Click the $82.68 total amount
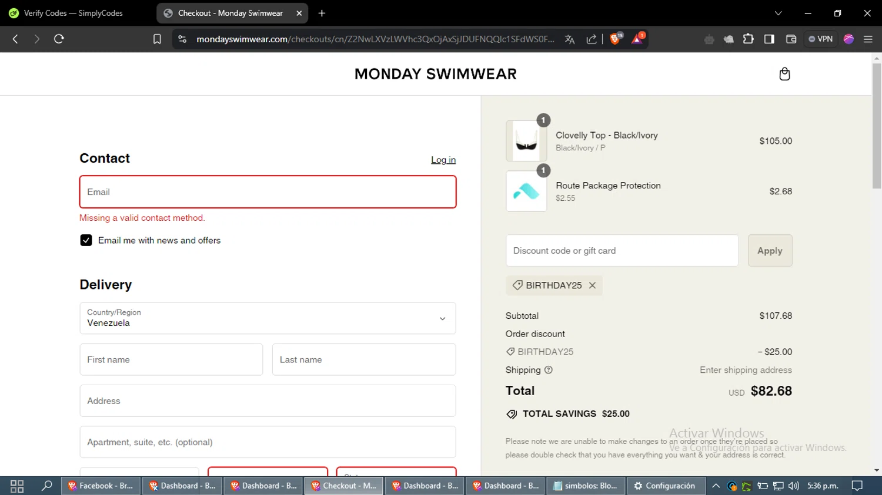The width and height of the screenshot is (882, 495). [x=771, y=391]
